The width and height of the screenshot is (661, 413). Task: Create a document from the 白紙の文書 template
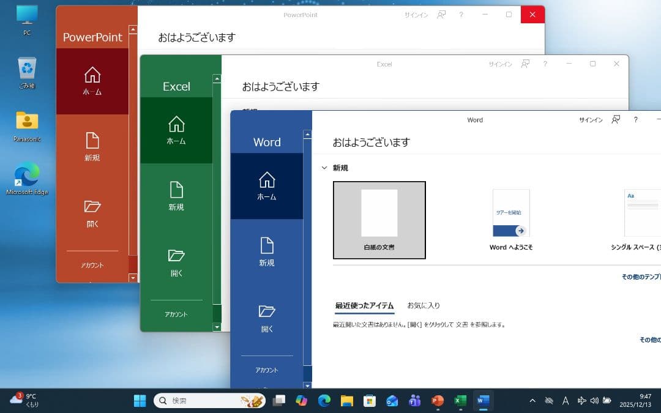tap(379, 220)
